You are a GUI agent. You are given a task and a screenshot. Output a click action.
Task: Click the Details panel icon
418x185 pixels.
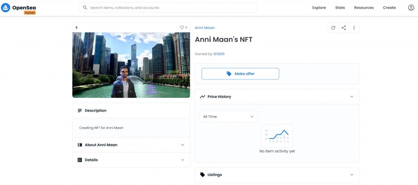coord(80,160)
